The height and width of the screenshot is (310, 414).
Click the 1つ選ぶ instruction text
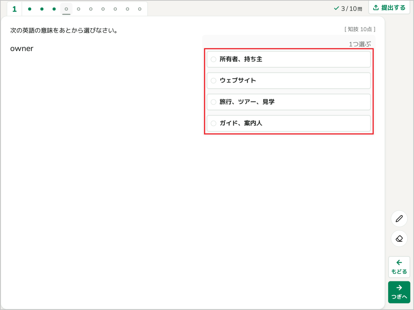pos(360,44)
